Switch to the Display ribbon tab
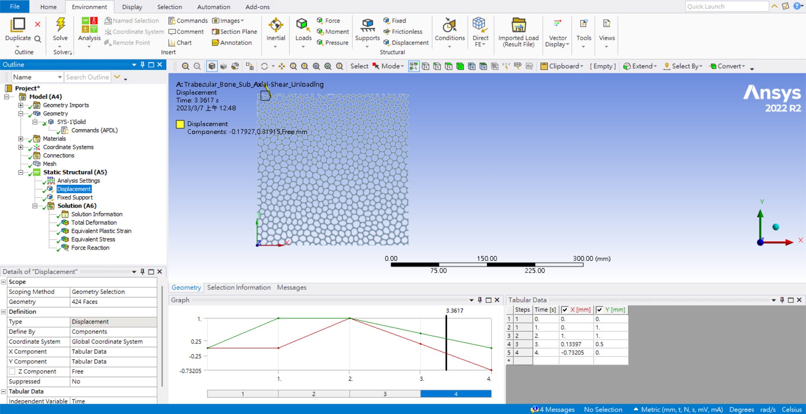The width and height of the screenshot is (806, 414). [x=132, y=7]
